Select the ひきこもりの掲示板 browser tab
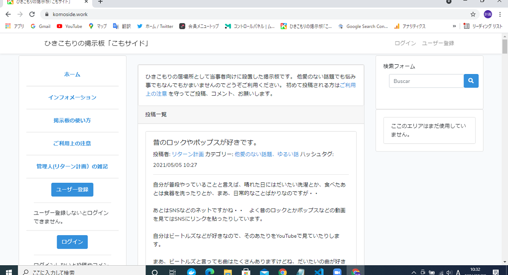This screenshot has height=275, width=508. coord(42,4)
